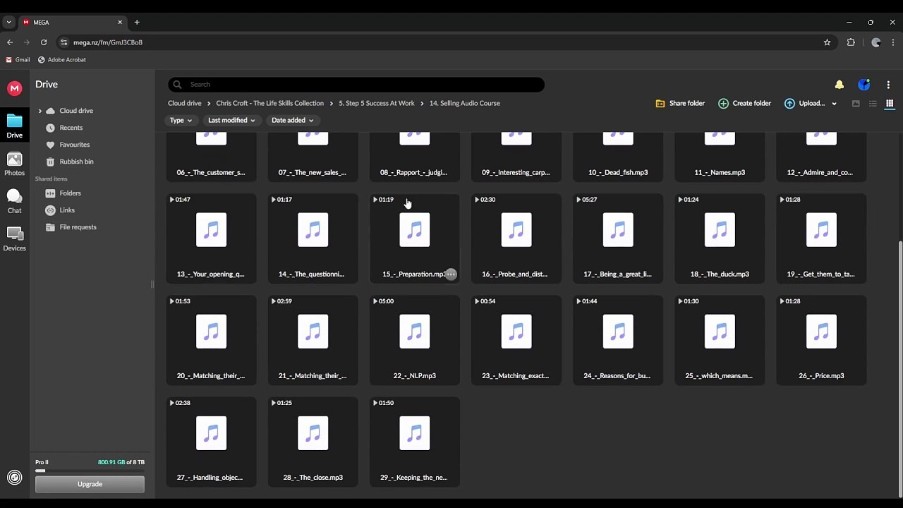Open browser extensions puzzle icon
This screenshot has height=508, width=903.
click(851, 42)
